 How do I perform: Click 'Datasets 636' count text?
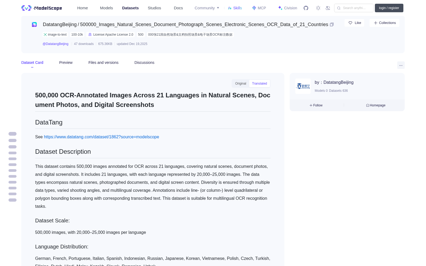(338, 91)
